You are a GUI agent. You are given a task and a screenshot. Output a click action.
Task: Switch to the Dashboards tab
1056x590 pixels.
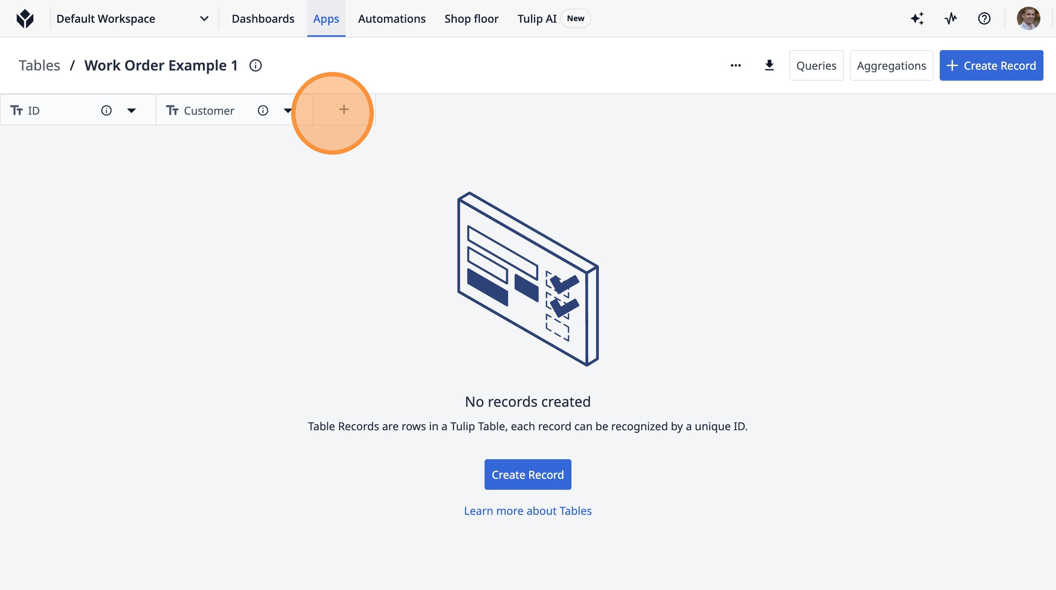(x=263, y=19)
